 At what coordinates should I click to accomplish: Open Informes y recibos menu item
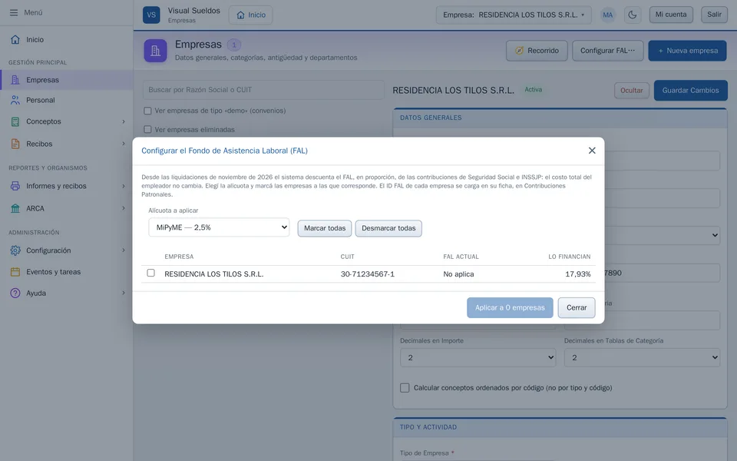tap(67, 186)
